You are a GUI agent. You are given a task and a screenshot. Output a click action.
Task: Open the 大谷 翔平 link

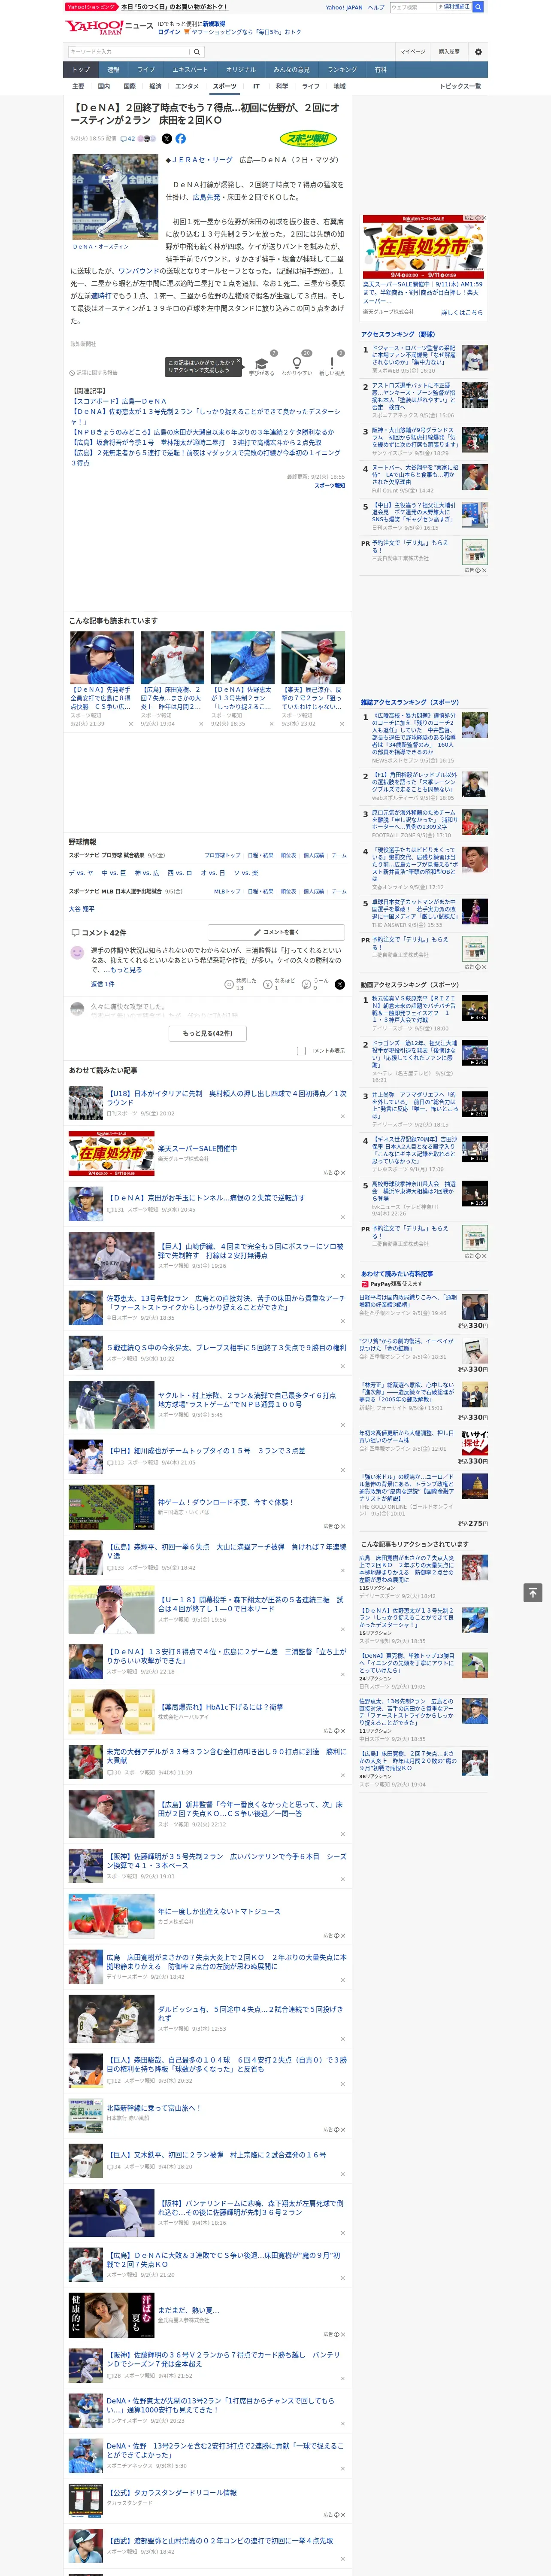(x=81, y=909)
